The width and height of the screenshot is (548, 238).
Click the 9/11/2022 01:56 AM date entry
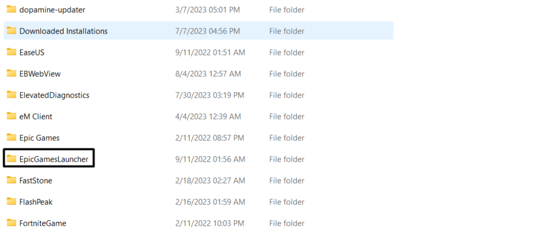click(x=210, y=159)
